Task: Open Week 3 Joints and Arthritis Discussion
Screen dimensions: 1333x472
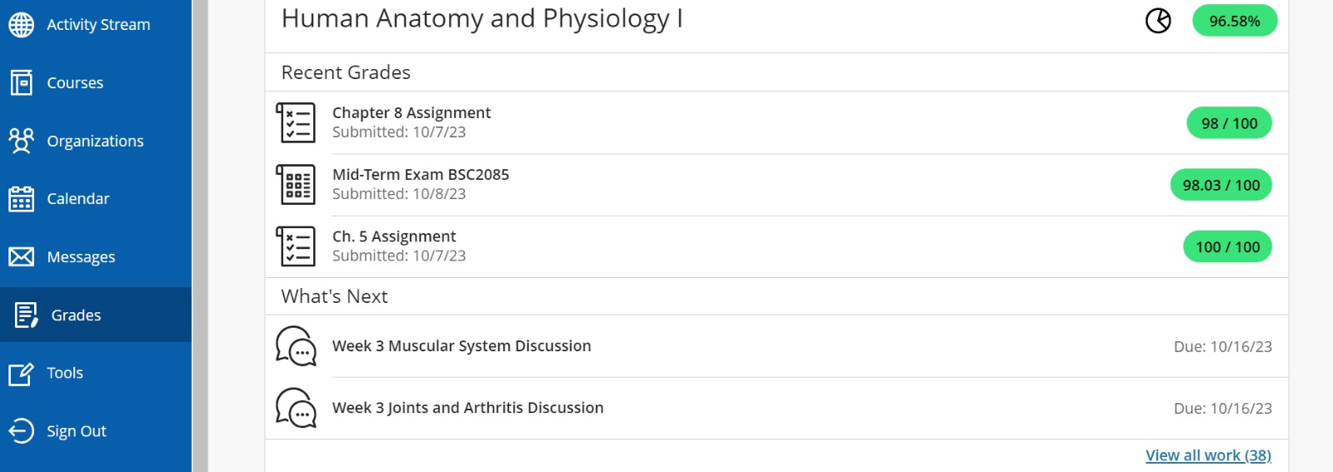Action: 467,408
